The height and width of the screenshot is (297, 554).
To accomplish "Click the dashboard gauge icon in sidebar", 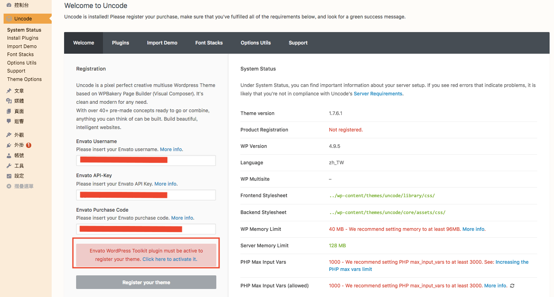I will coord(9,5).
